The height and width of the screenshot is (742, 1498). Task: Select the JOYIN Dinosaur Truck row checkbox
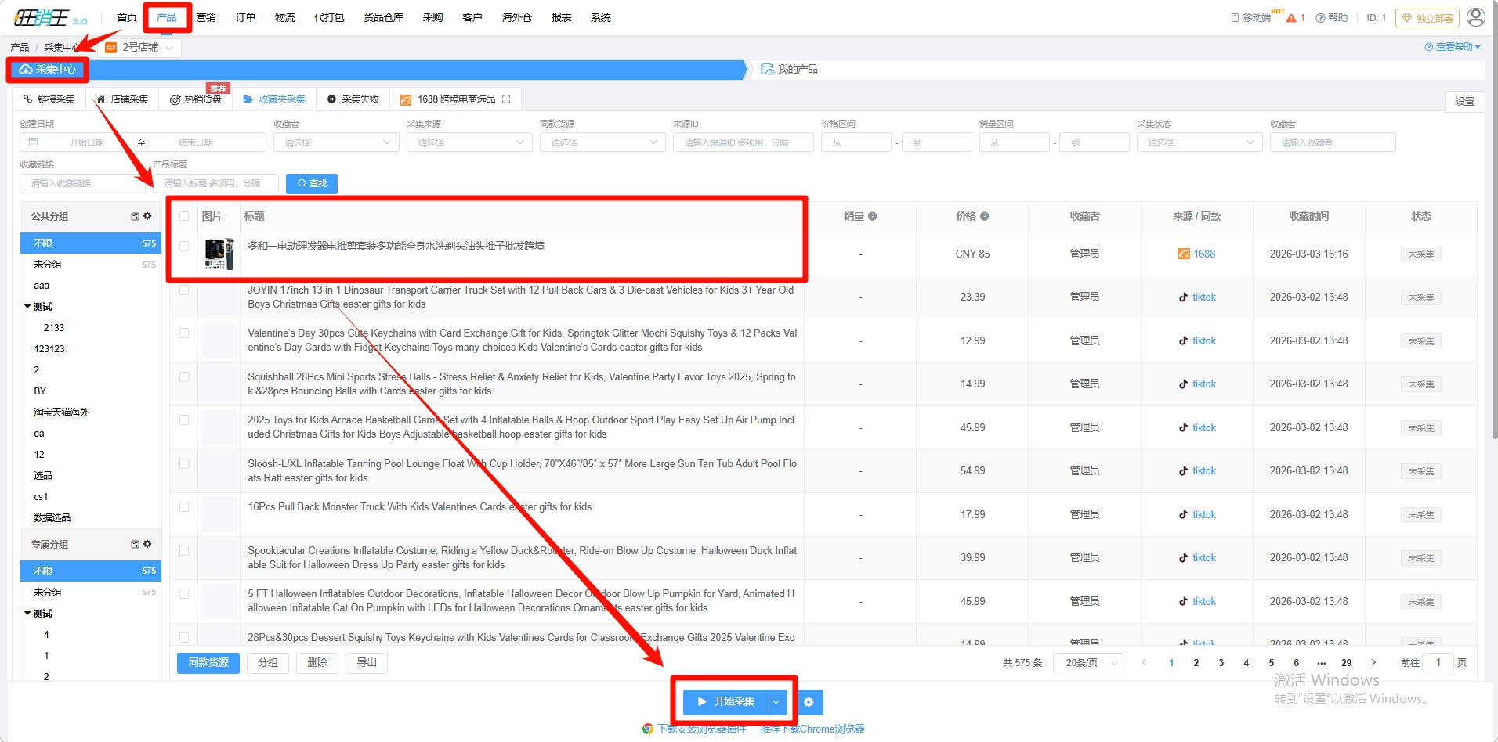click(184, 290)
